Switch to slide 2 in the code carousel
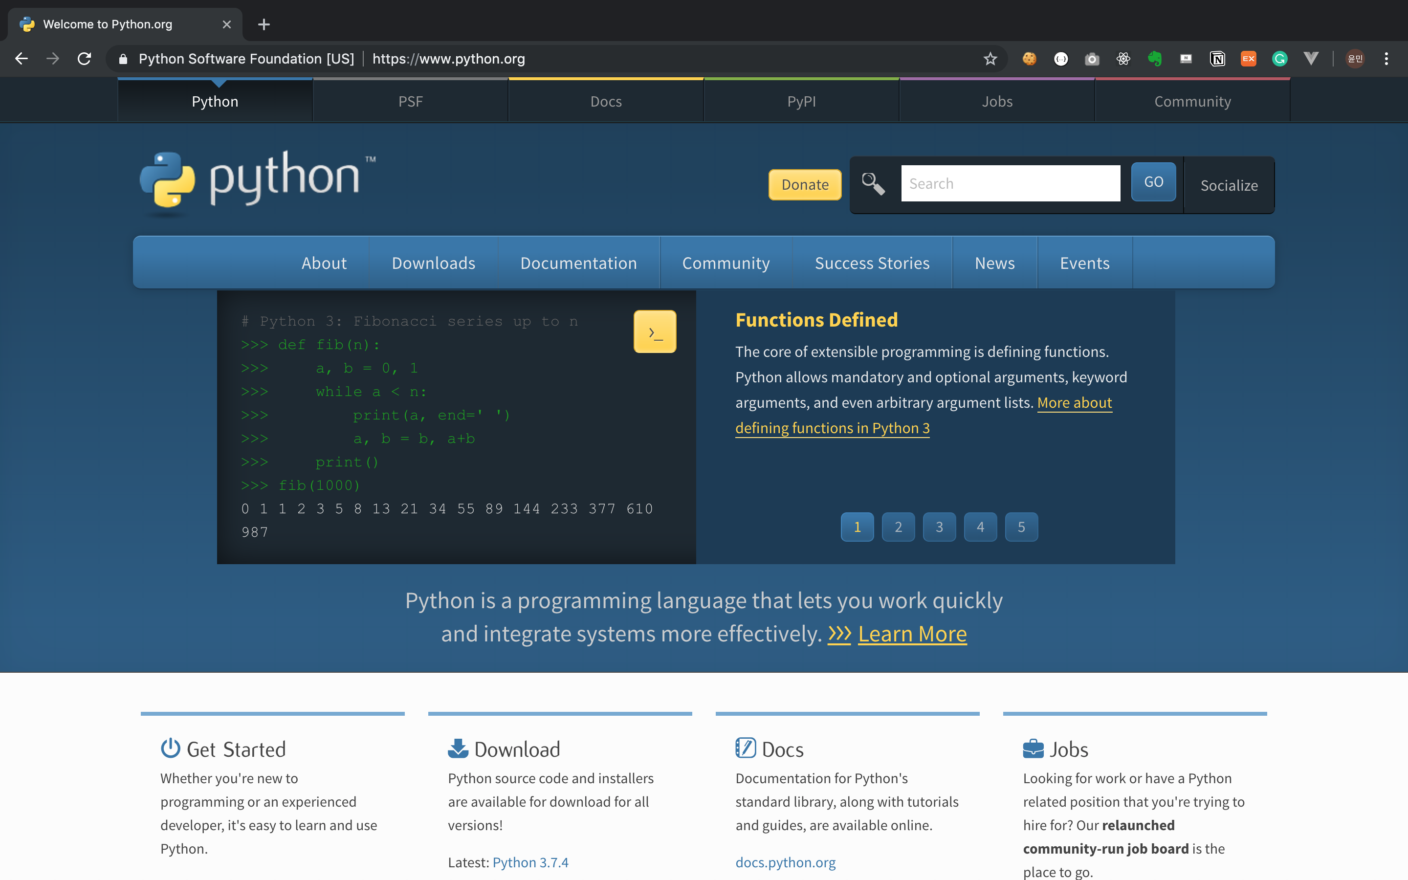This screenshot has width=1408, height=880. 898,528
